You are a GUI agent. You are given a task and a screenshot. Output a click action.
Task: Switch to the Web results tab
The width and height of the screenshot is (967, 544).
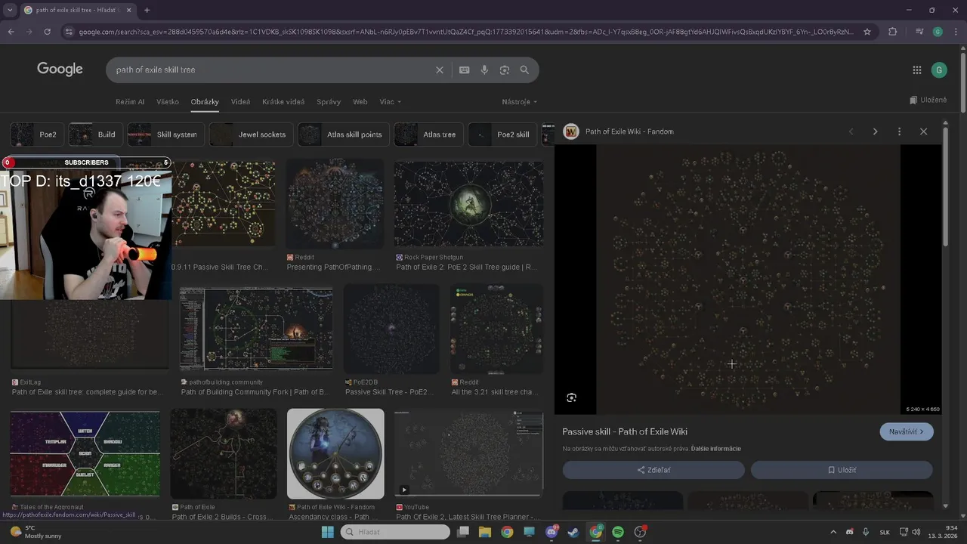360,101
